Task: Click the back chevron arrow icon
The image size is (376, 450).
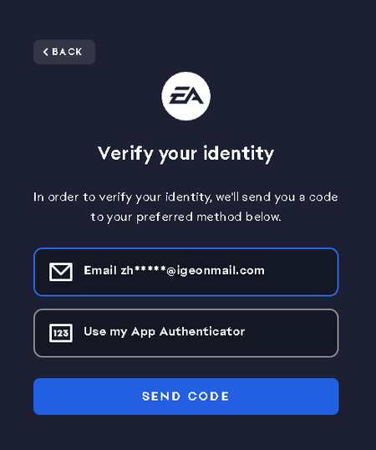Action: point(46,52)
